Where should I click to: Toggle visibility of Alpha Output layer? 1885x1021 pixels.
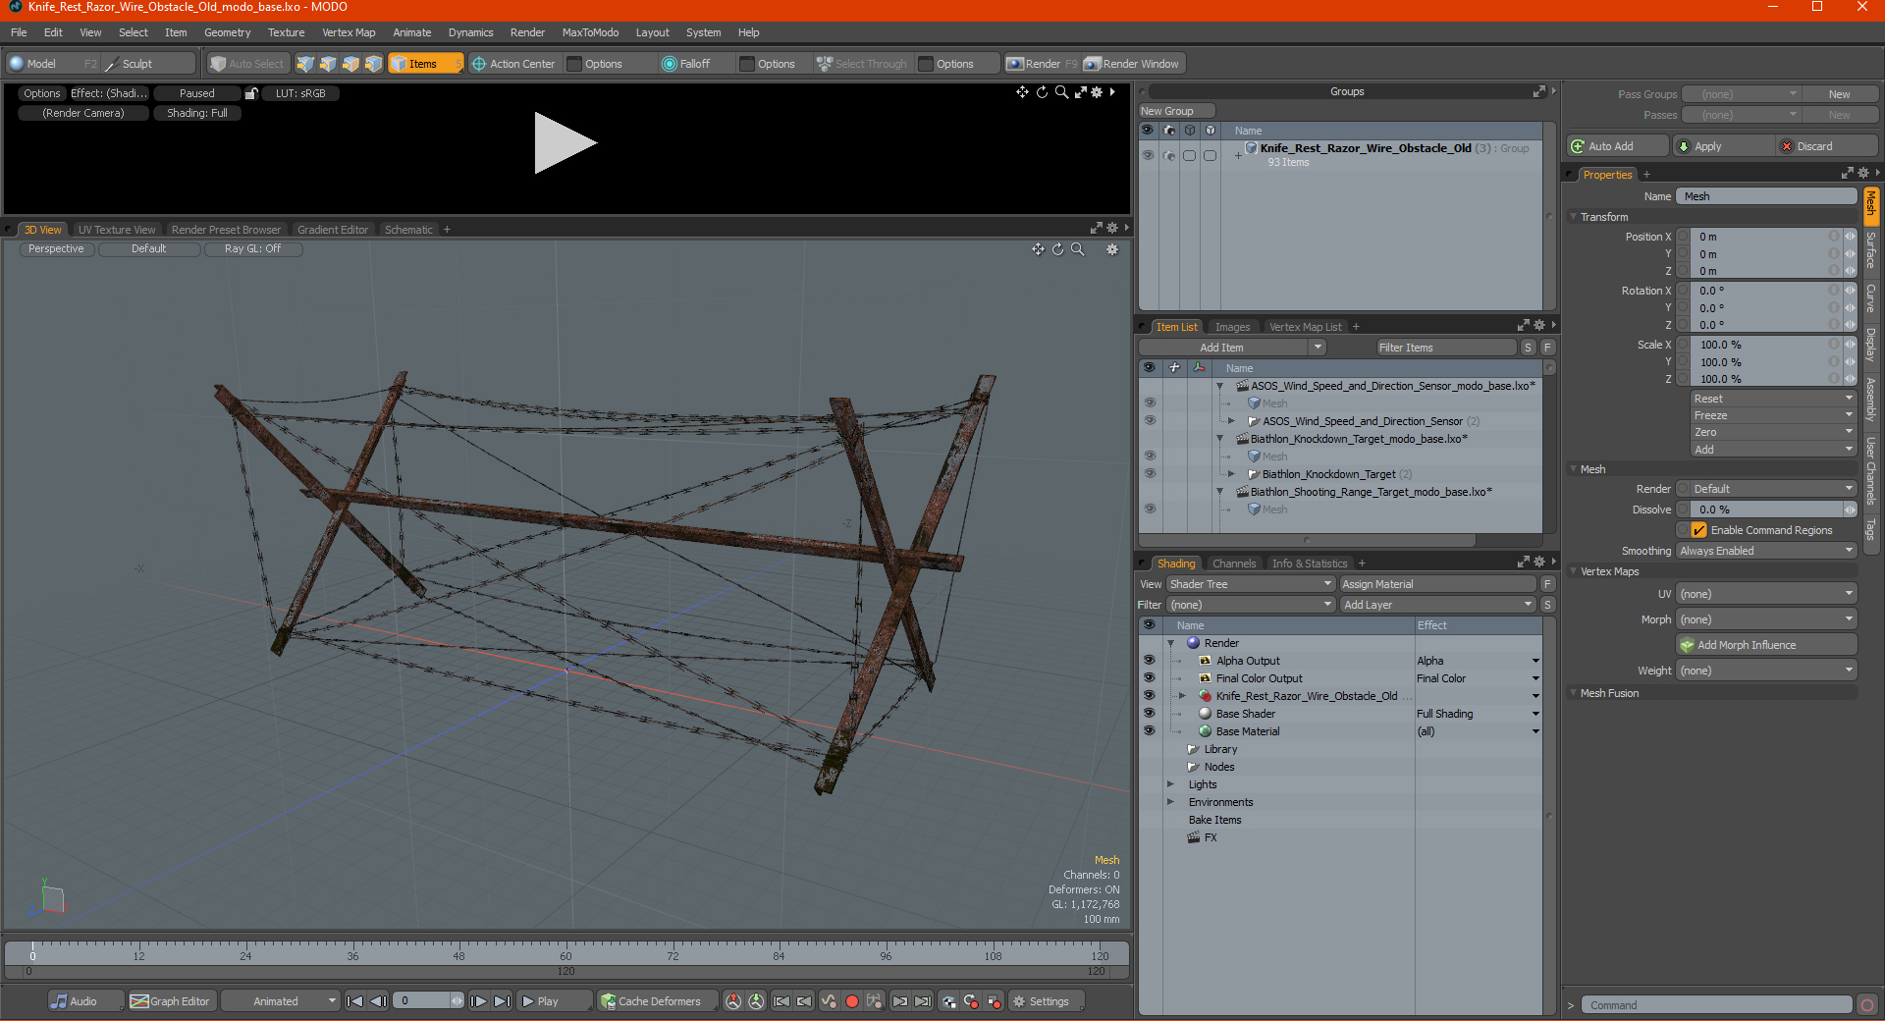pyautogui.click(x=1149, y=661)
